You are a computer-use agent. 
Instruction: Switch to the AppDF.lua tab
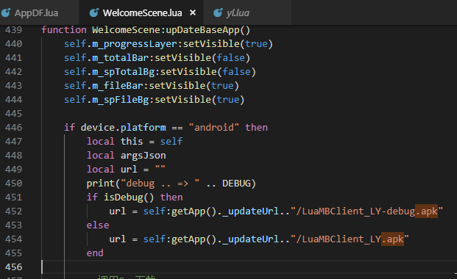[37, 12]
